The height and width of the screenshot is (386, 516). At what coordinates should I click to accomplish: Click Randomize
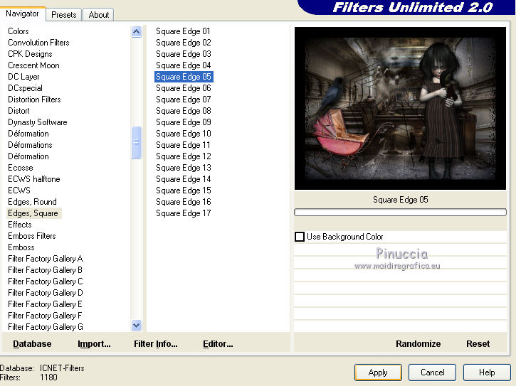point(418,344)
